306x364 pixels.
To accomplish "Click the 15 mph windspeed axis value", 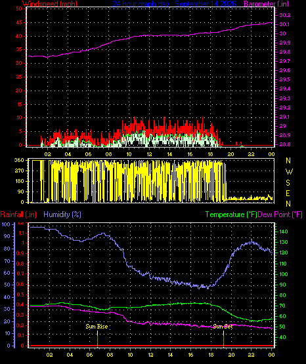I will coord(19,104).
